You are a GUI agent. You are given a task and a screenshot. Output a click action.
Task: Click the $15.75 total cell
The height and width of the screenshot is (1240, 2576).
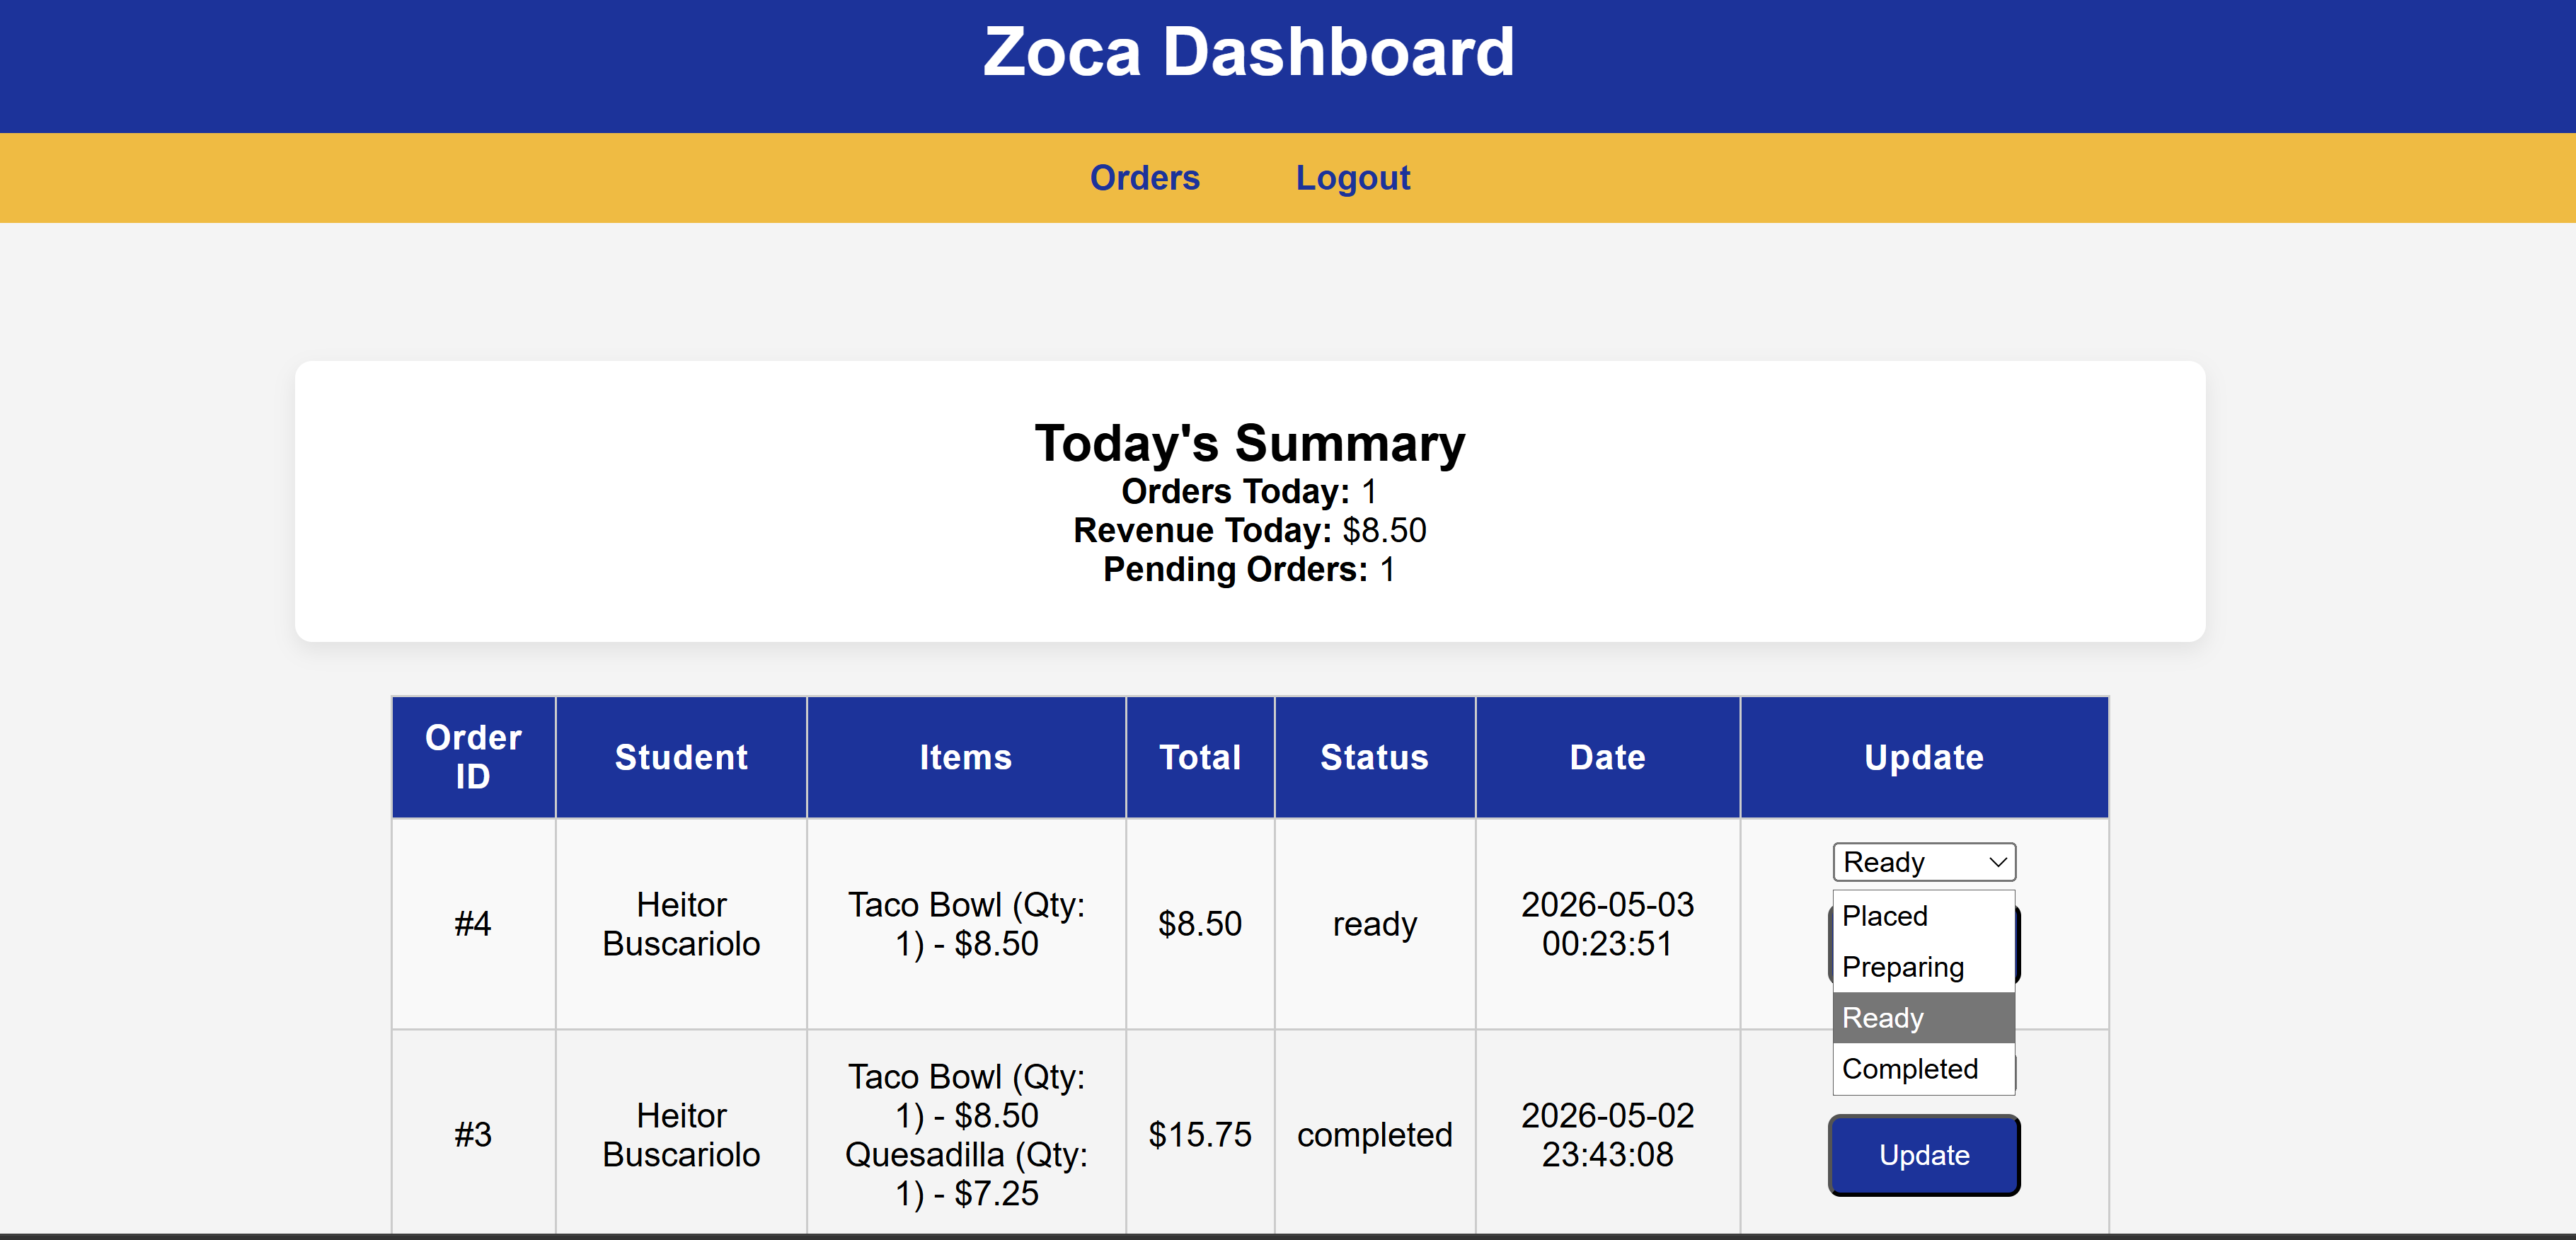point(1199,1134)
